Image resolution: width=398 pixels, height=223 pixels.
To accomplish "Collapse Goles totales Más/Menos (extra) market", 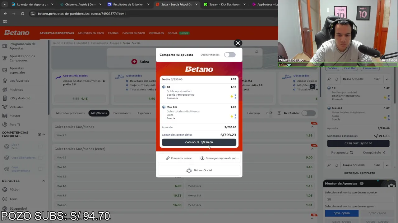I will point(312,149).
